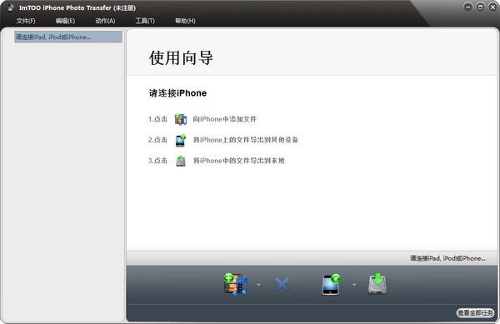Click the blue X delete icon
This screenshot has width=500, height=324.
click(282, 285)
